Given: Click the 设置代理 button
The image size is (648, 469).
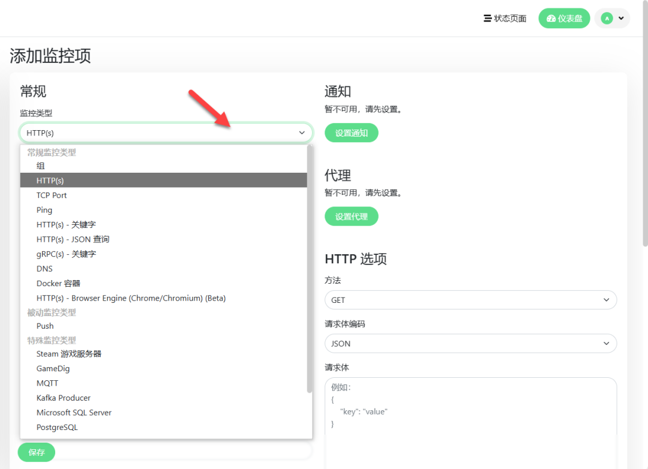Looking at the screenshot, I should (351, 217).
